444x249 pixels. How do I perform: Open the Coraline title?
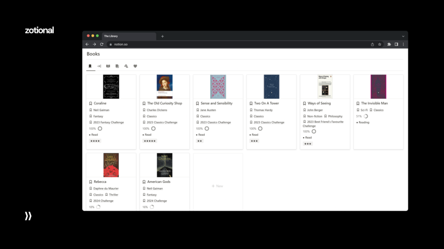point(100,103)
